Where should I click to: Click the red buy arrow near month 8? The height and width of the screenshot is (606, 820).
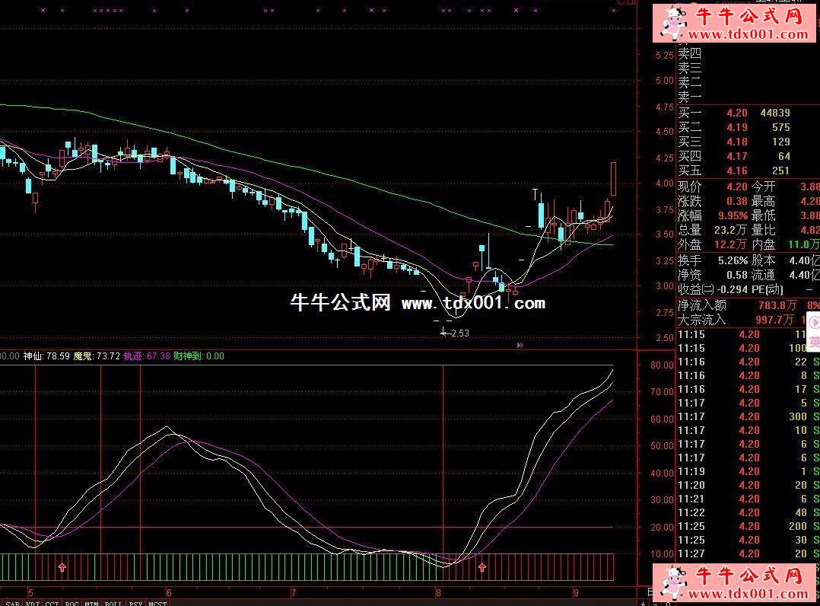click(x=482, y=566)
